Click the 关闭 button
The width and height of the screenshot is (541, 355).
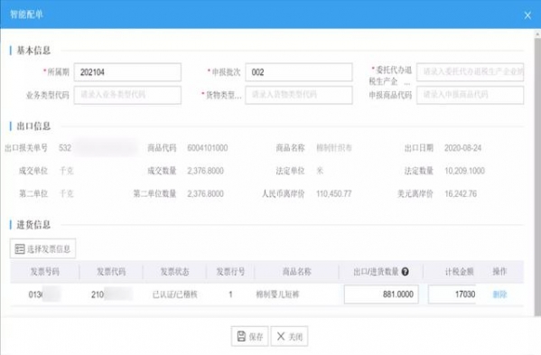[290, 336]
